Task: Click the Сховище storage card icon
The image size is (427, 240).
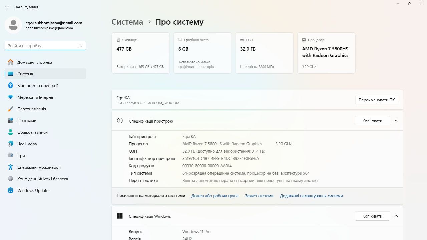Action: tap(118, 40)
